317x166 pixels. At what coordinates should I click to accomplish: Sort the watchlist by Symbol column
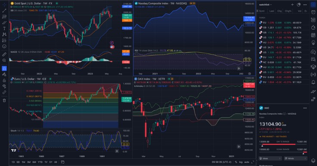pyautogui.click(x=261, y=11)
